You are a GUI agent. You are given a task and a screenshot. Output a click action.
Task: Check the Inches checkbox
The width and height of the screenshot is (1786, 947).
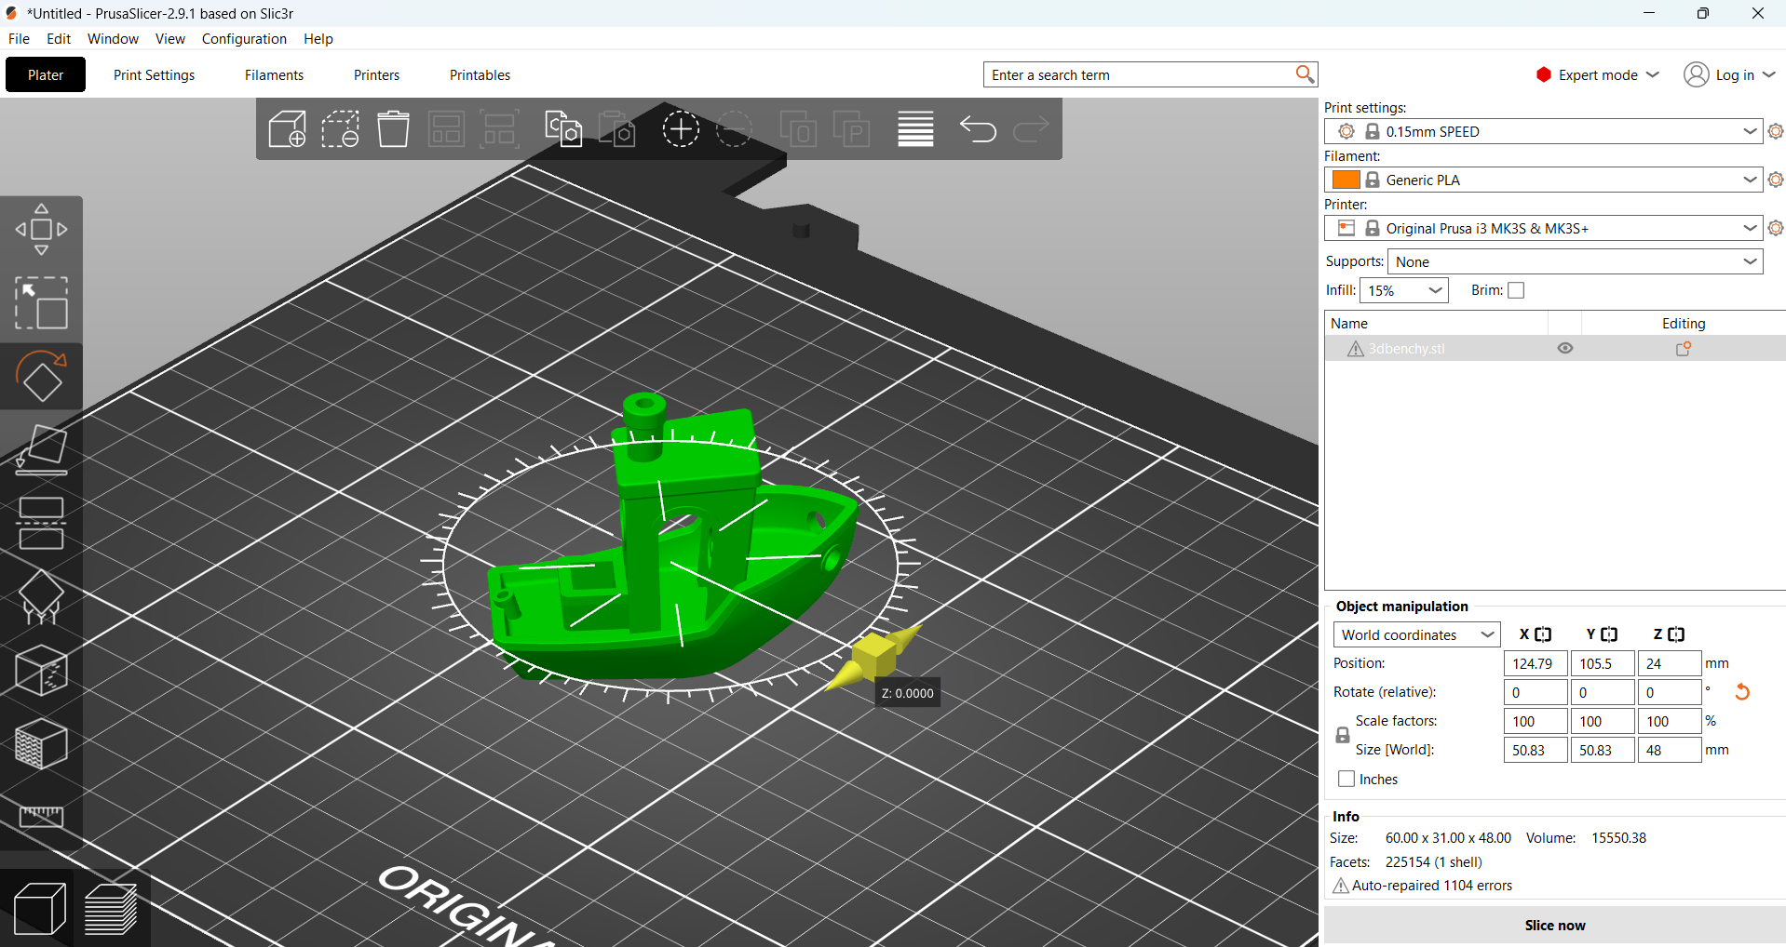(x=1346, y=779)
